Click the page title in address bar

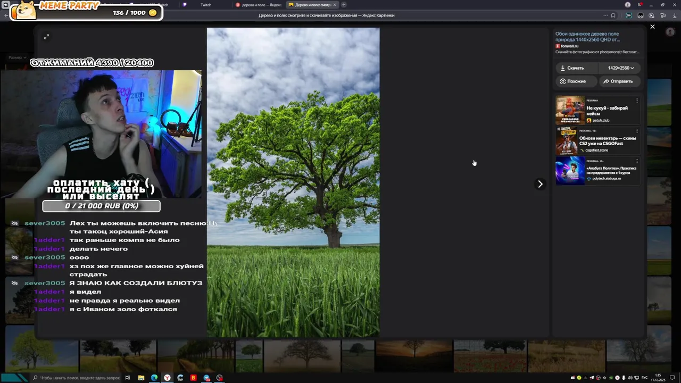pos(326,15)
